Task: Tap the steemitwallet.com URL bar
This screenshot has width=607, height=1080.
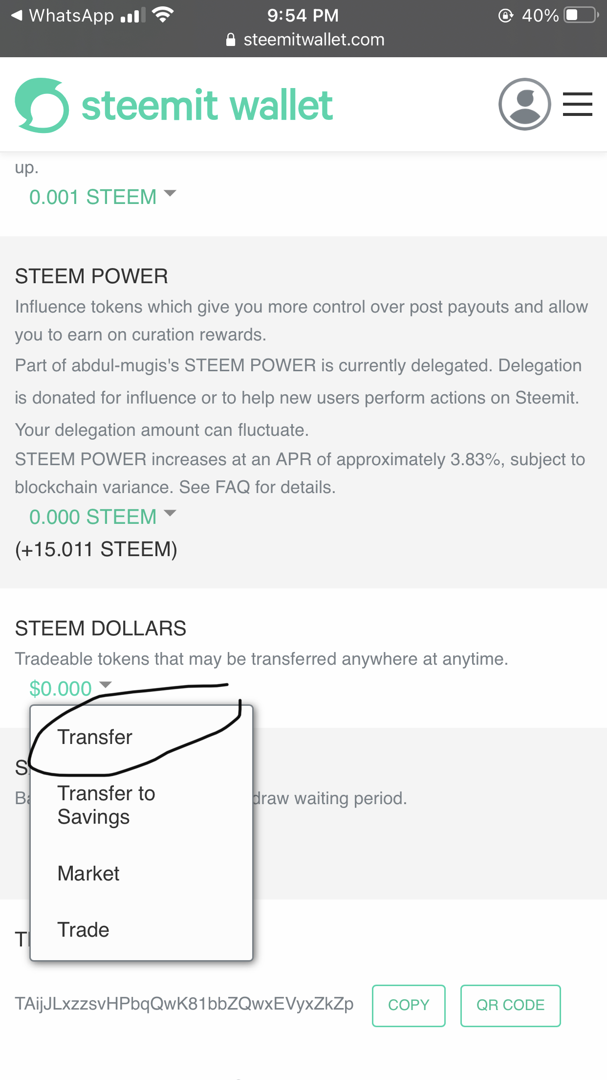Action: (313, 40)
